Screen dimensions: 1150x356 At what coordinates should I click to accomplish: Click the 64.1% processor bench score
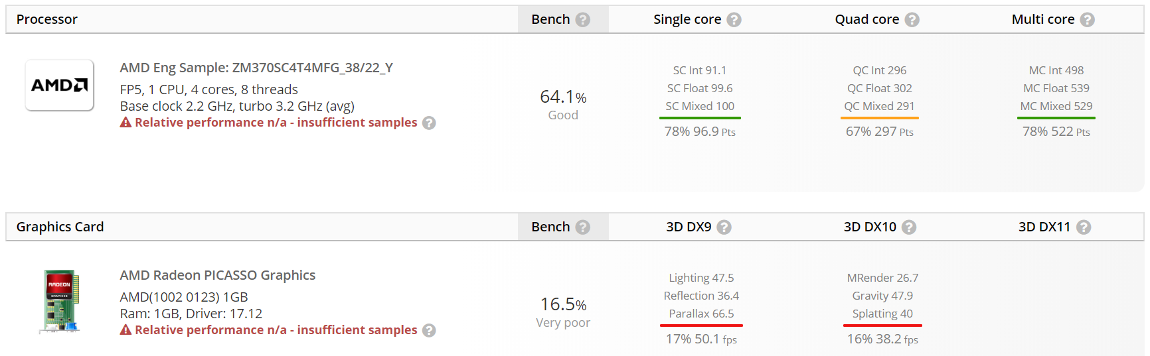pyautogui.click(x=563, y=97)
